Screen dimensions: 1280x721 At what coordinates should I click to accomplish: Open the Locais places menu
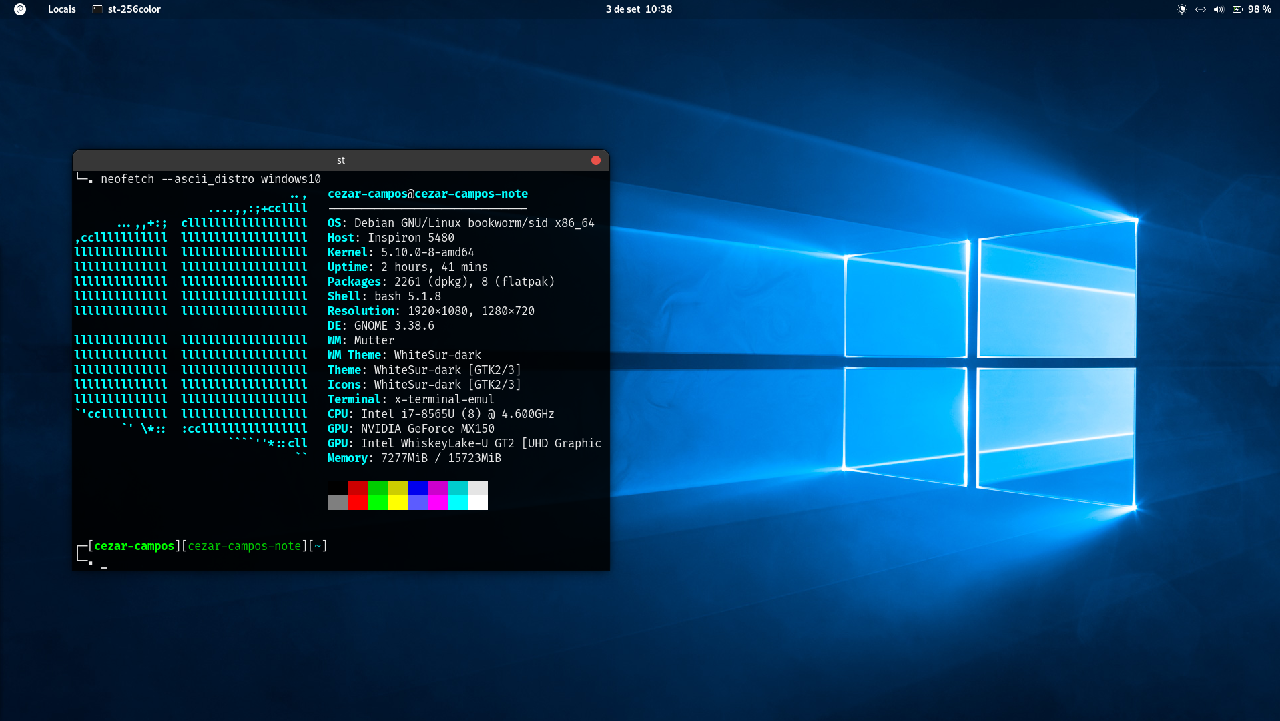(x=62, y=9)
